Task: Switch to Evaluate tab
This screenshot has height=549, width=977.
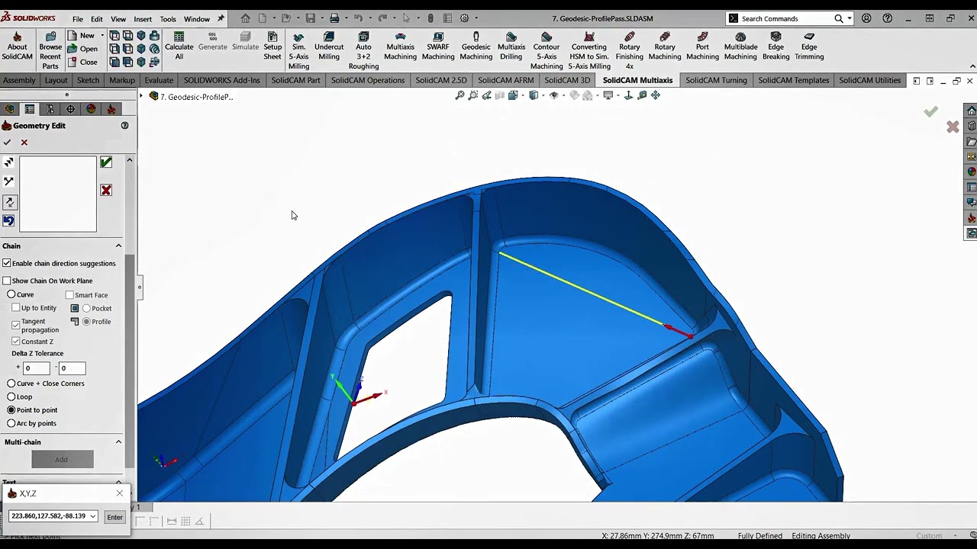Action: [x=159, y=80]
